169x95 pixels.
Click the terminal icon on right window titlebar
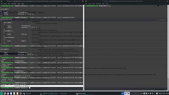(86, 1)
